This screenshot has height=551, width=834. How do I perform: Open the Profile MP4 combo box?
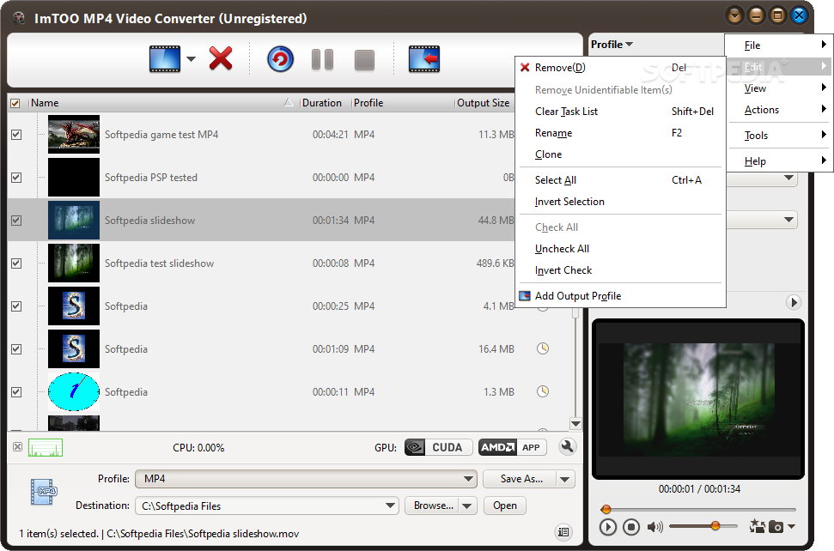tap(306, 479)
